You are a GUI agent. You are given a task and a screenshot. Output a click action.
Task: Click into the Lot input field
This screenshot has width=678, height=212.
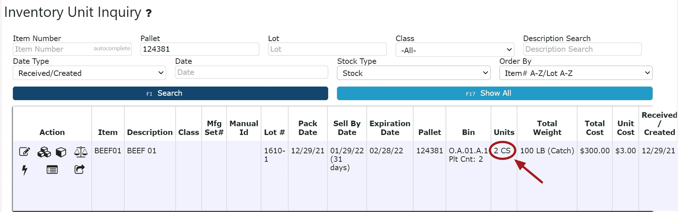click(327, 49)
